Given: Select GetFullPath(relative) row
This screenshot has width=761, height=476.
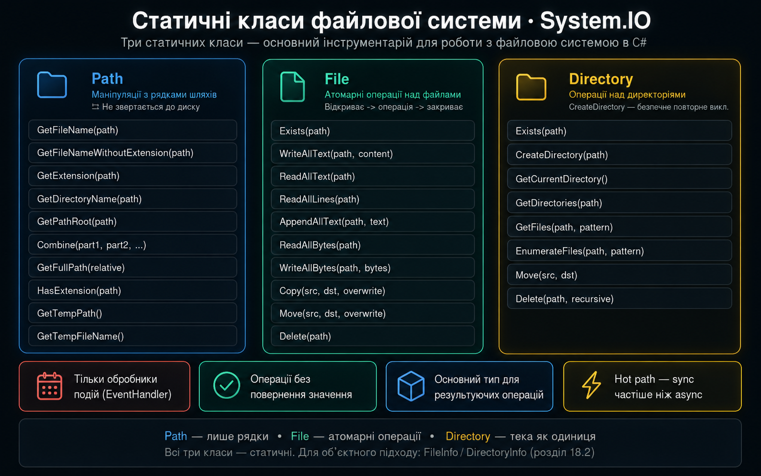Looking at the screenshot, I should (x=132, y=267).
